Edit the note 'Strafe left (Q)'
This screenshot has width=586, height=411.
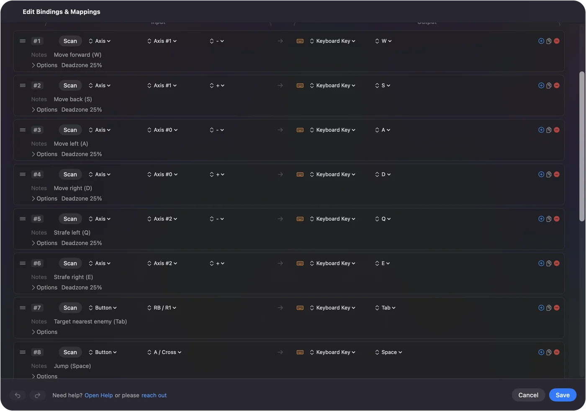point(72,233)
